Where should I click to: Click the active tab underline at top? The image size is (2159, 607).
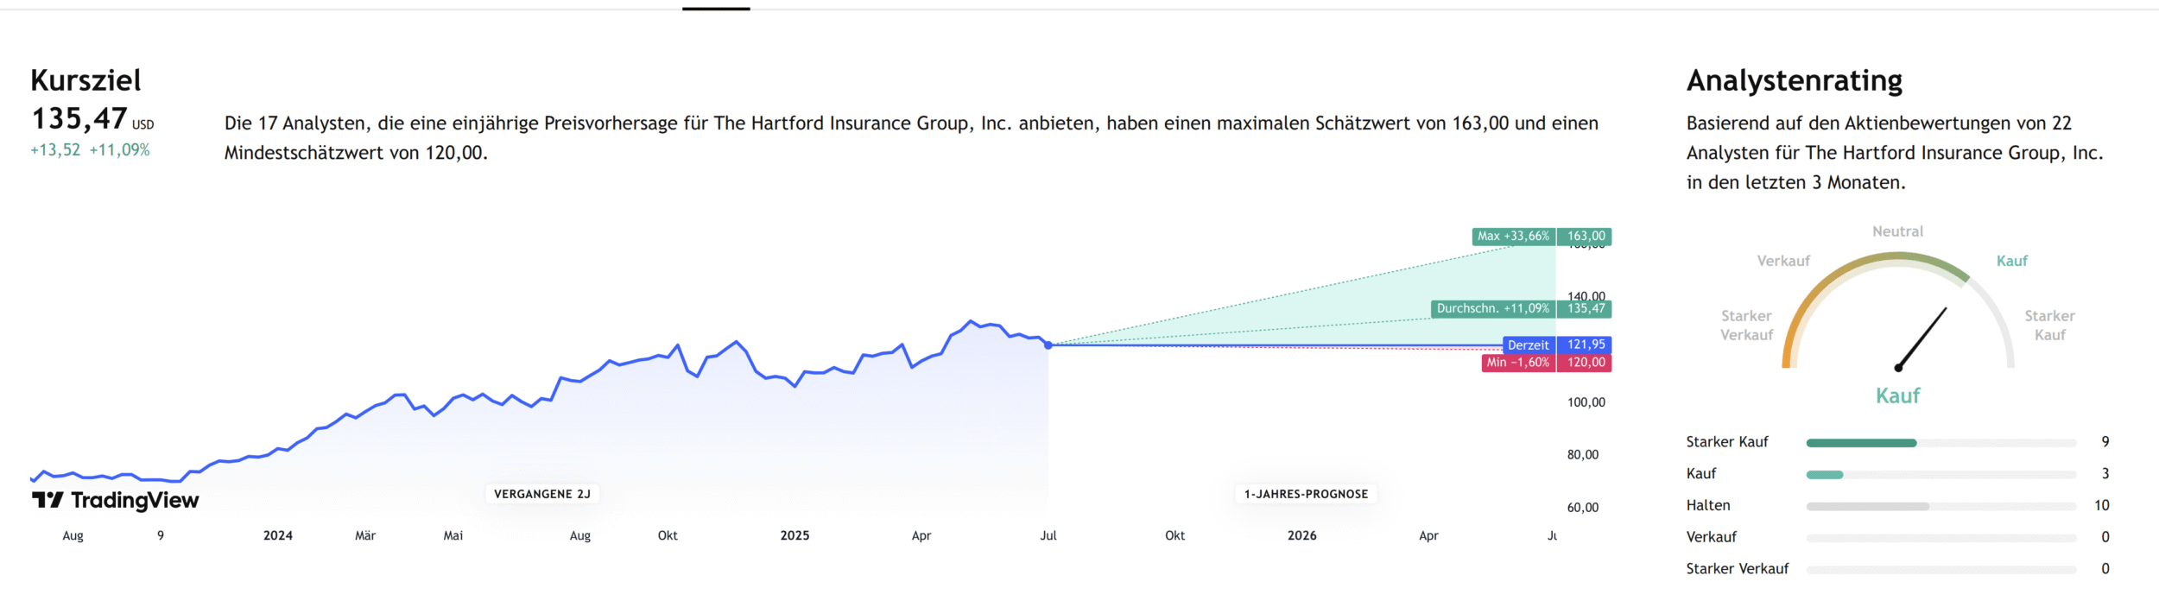716,9
